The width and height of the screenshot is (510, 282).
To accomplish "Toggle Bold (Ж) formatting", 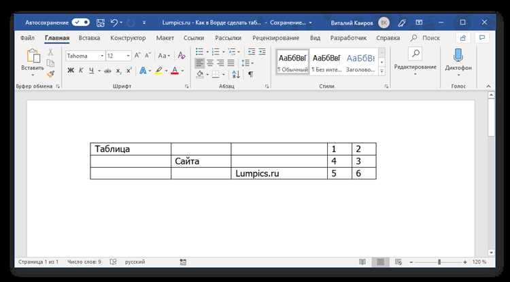I will point(71,71).
